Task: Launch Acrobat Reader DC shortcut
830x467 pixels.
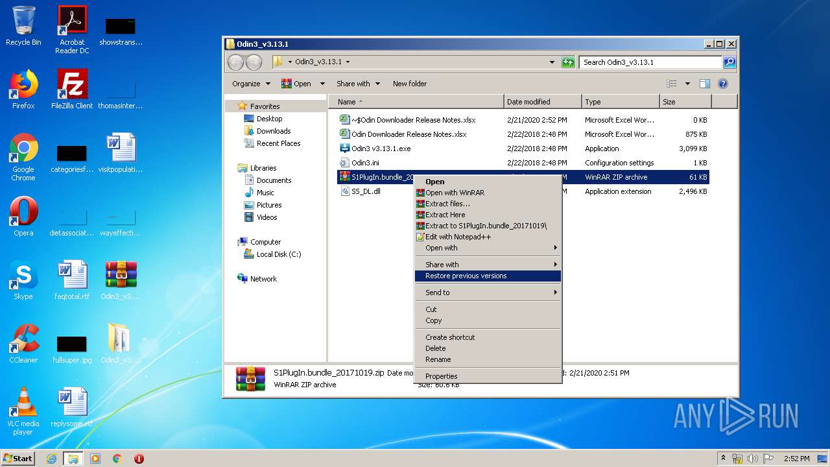Action: (72, 30)
